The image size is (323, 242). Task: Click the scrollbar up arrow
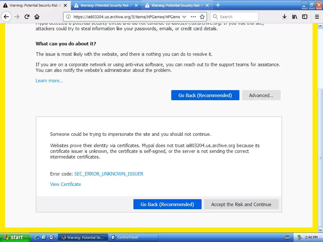(x=320, y=26)
